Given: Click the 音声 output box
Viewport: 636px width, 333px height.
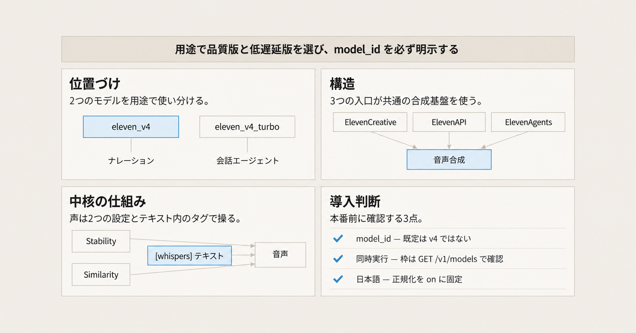Looking at the screenshot, I should pyautogui.click(x=280, y=254).
